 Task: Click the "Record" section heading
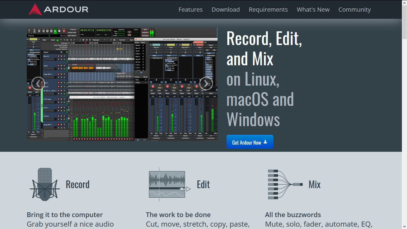pos(77,185)
